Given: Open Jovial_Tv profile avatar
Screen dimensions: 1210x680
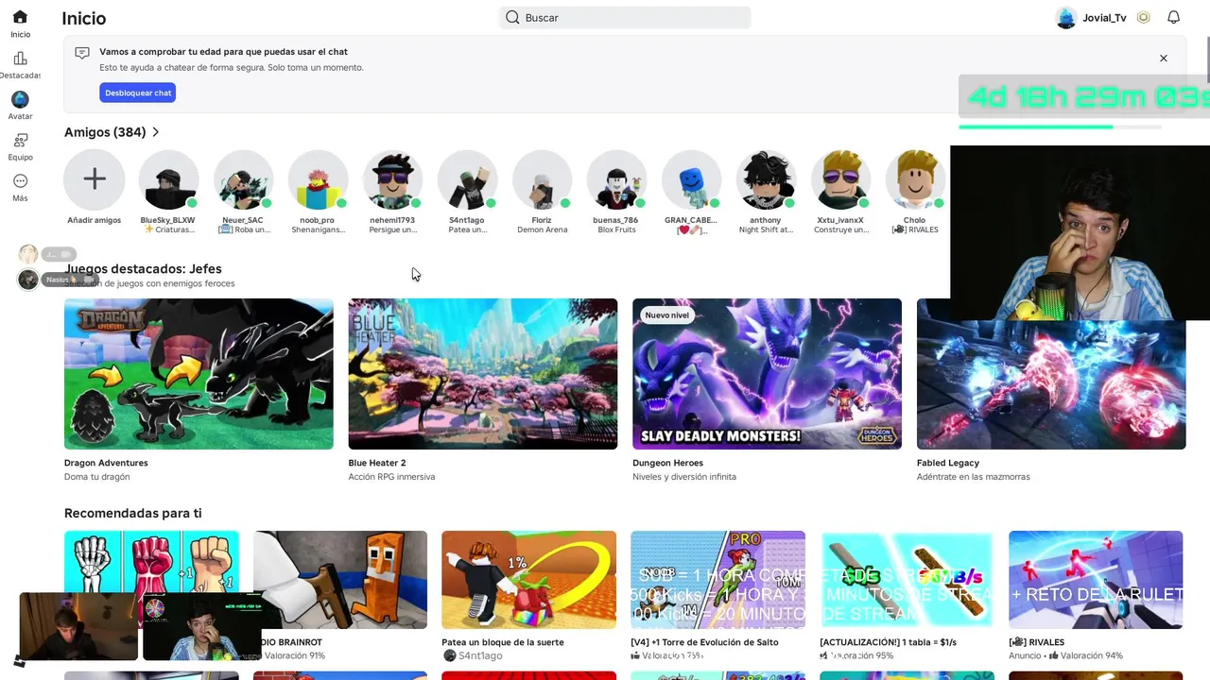Looking at the screenshot, I should pyautogui.click(x=1066, y=18).
